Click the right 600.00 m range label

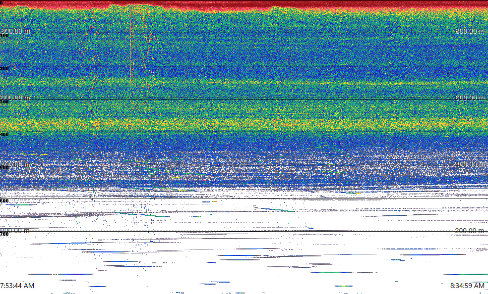[x=470, y=98]
